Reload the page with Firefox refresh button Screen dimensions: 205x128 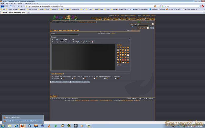[11, 6]
